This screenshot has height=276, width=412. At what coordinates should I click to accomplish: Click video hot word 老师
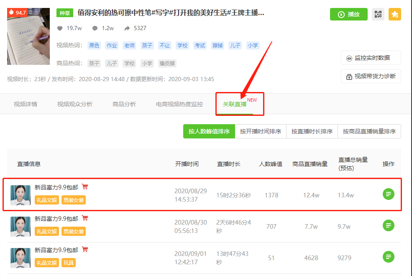pos(129,46)
